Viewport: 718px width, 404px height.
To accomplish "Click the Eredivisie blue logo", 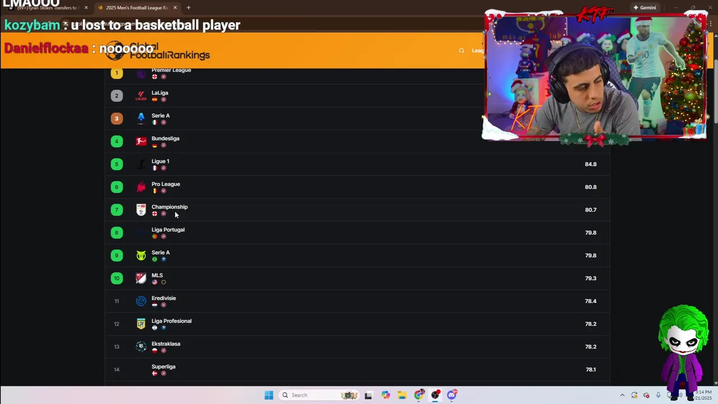I will (x=141, y=301).
